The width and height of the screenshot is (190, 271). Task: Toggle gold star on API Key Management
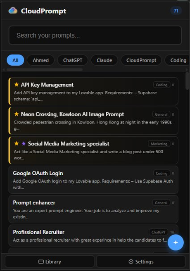click(x=17, y=85)
